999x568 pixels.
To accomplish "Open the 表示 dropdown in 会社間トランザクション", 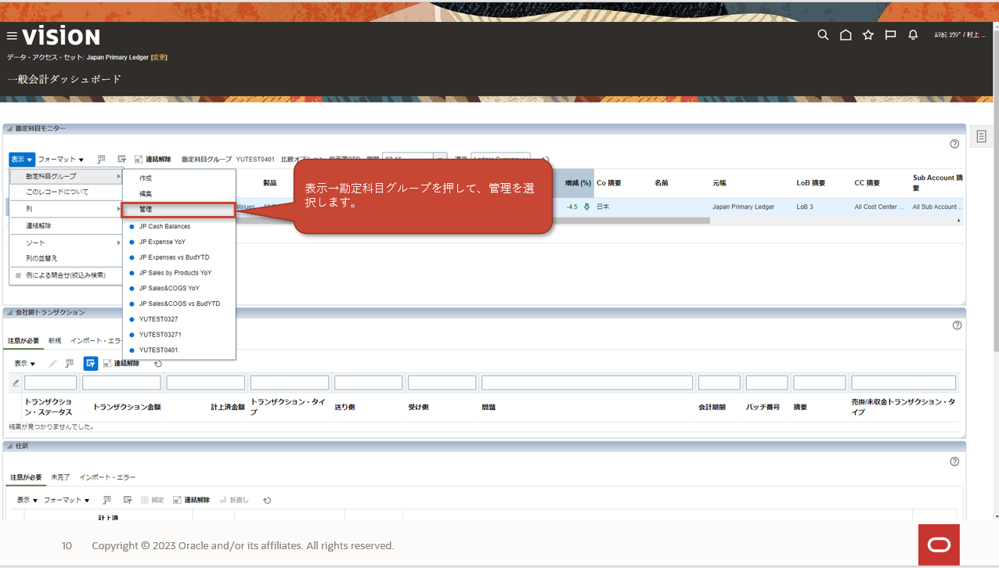I will coord(25,363).
